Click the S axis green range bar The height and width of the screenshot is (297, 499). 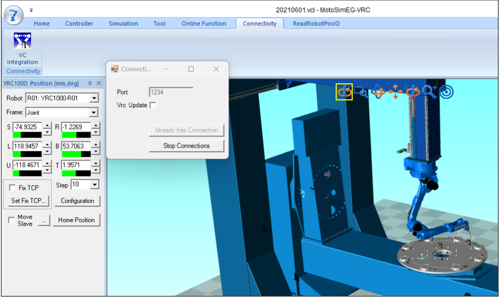pos(27,135)
